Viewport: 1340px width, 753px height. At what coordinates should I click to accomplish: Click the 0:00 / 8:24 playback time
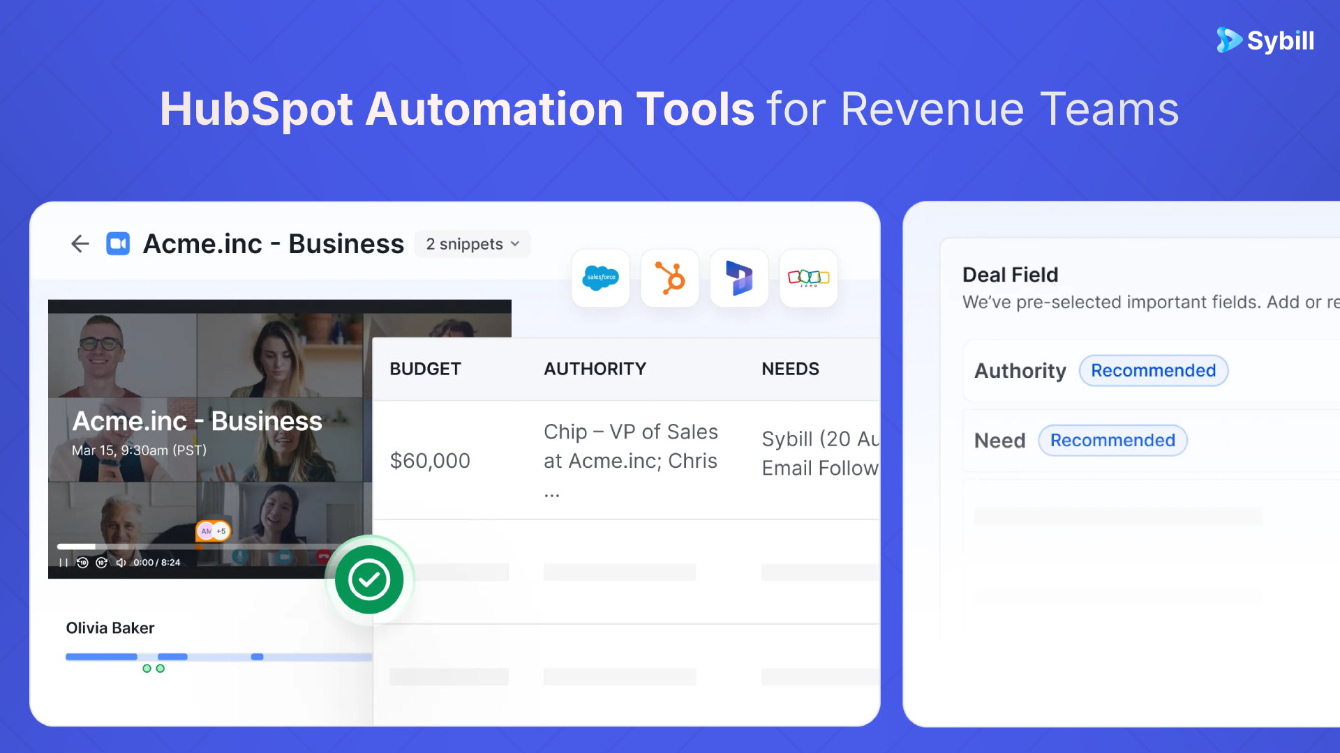pyautogui.click(x=157, y=563)
